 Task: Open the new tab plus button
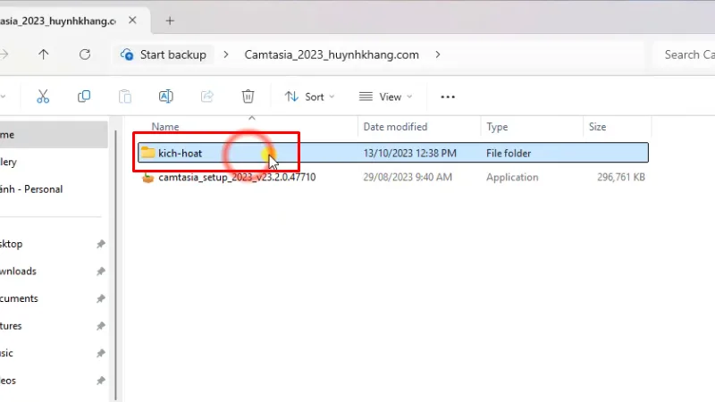pyautogui.click(x=170, y=20)
